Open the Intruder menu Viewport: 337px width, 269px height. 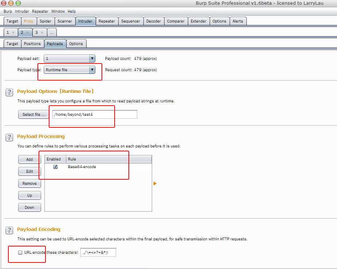22,11
